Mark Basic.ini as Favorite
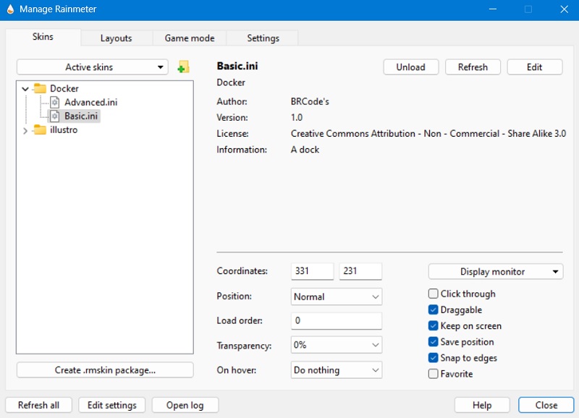Viewport: 579px width, 418px height. 433,374
